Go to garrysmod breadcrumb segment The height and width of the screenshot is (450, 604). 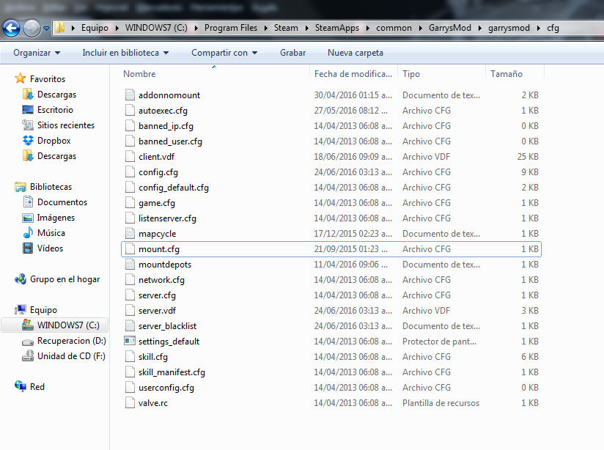pos(509,28)
